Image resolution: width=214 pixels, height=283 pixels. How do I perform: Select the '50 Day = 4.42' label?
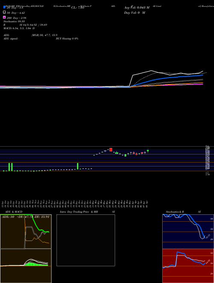(16, 13)
